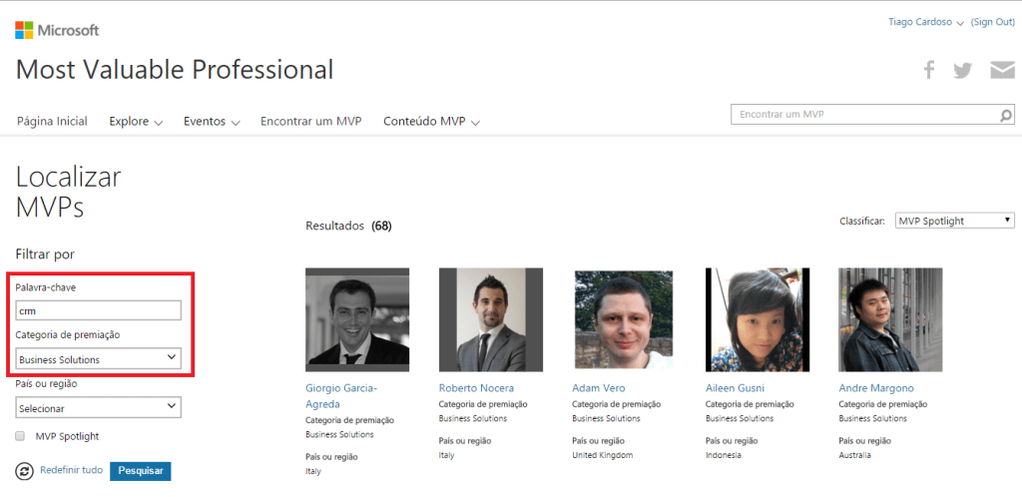Click the Sign Out link
The height and width of the screenshot is (497, 1022).
point(992,22)
